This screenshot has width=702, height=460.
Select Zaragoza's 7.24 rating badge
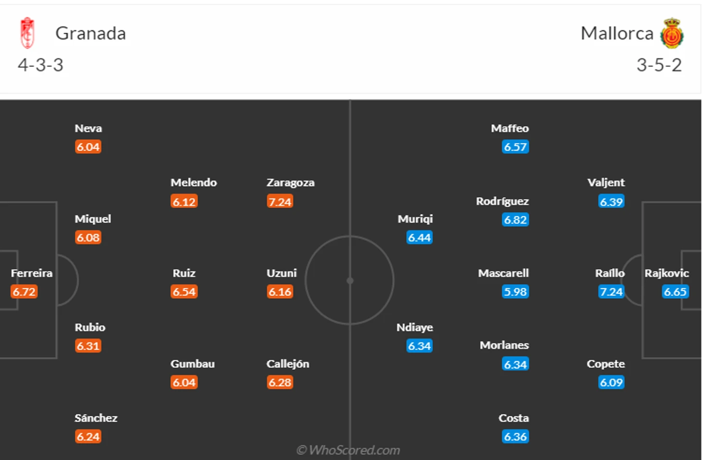point(280,201)
